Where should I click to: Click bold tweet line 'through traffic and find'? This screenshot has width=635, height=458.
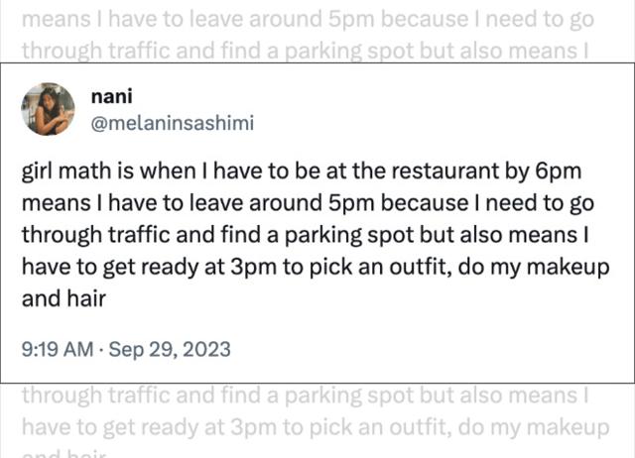click(x=305, y=236)
